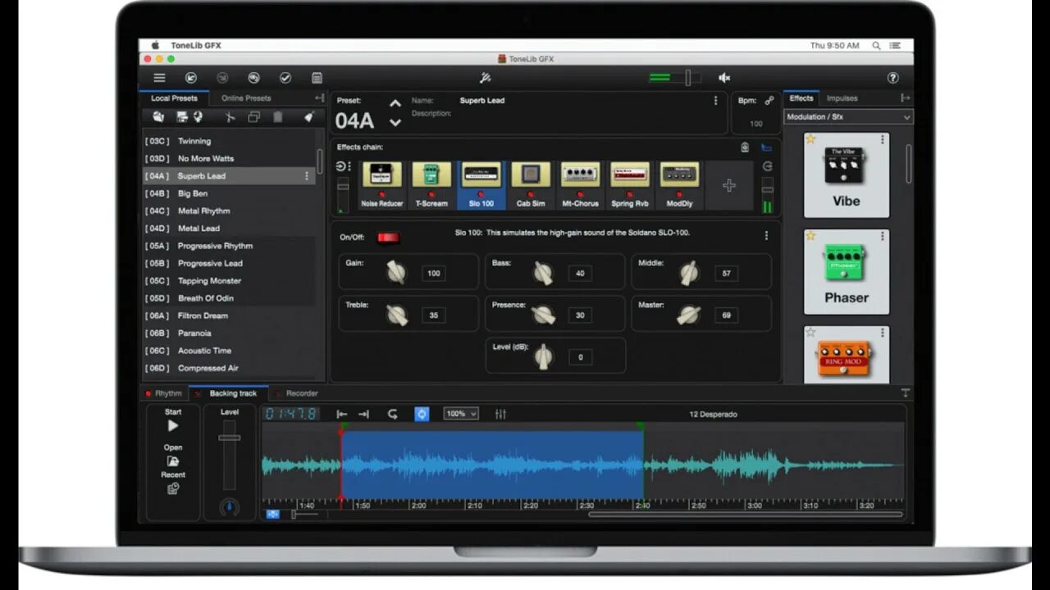
Task: Open backing track file via Open icon
Action: tap(173, 461)
